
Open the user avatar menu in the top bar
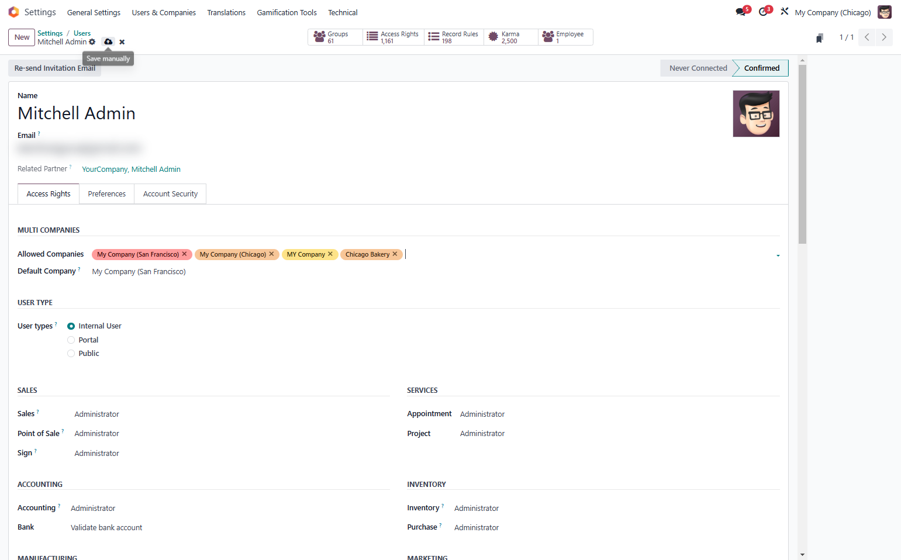pos(885,12)
